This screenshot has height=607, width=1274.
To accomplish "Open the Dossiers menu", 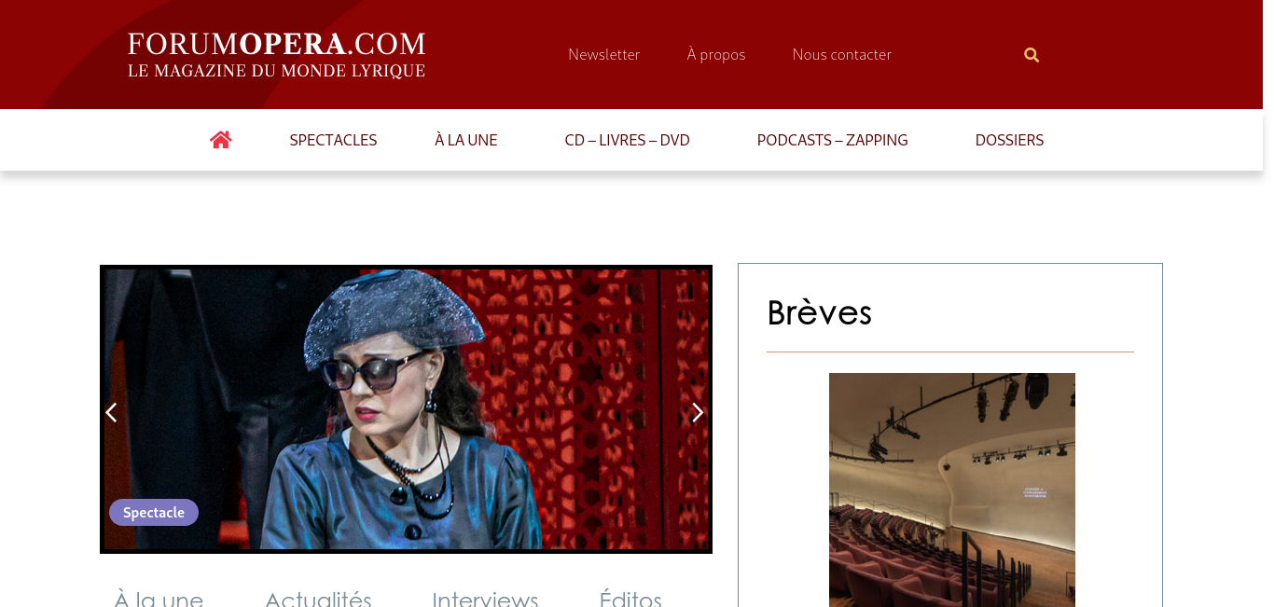I will [1009, 140].
